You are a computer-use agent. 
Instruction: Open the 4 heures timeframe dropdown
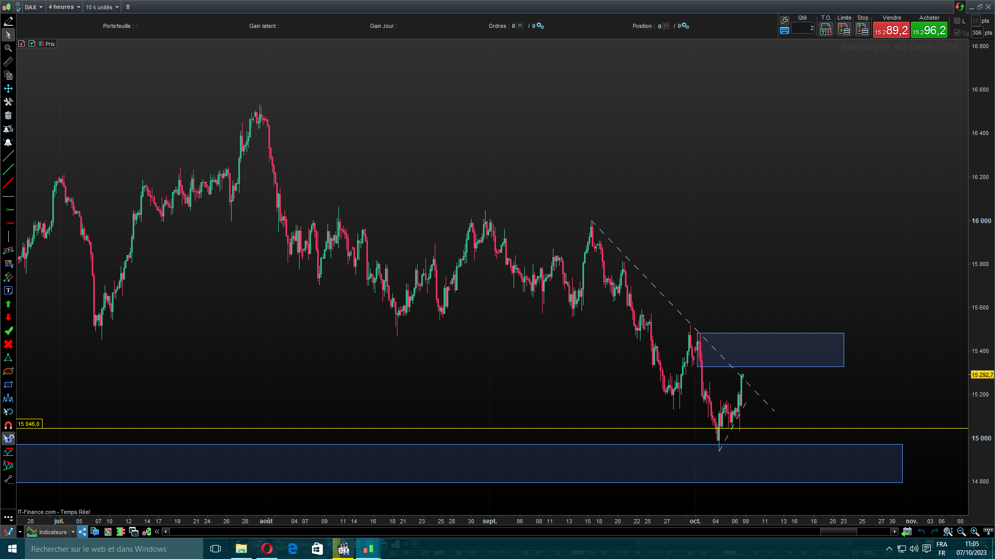click(x=64, y=7)
